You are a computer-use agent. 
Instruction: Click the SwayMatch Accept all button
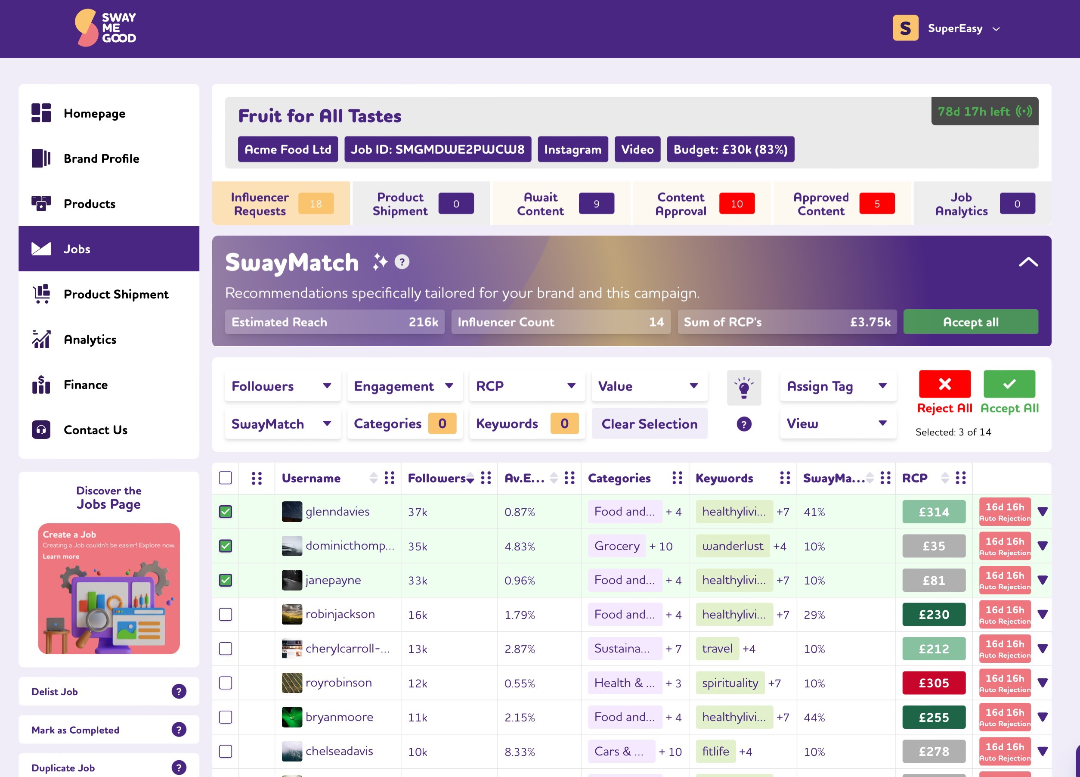point(971,322)
